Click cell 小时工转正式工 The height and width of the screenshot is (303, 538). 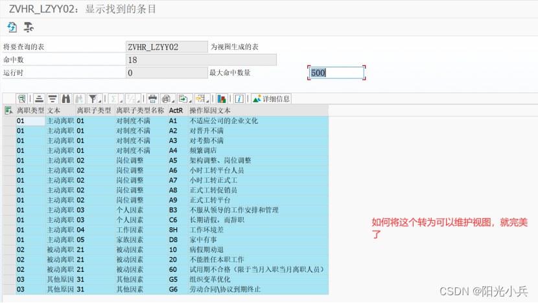(x=258, y=180)
